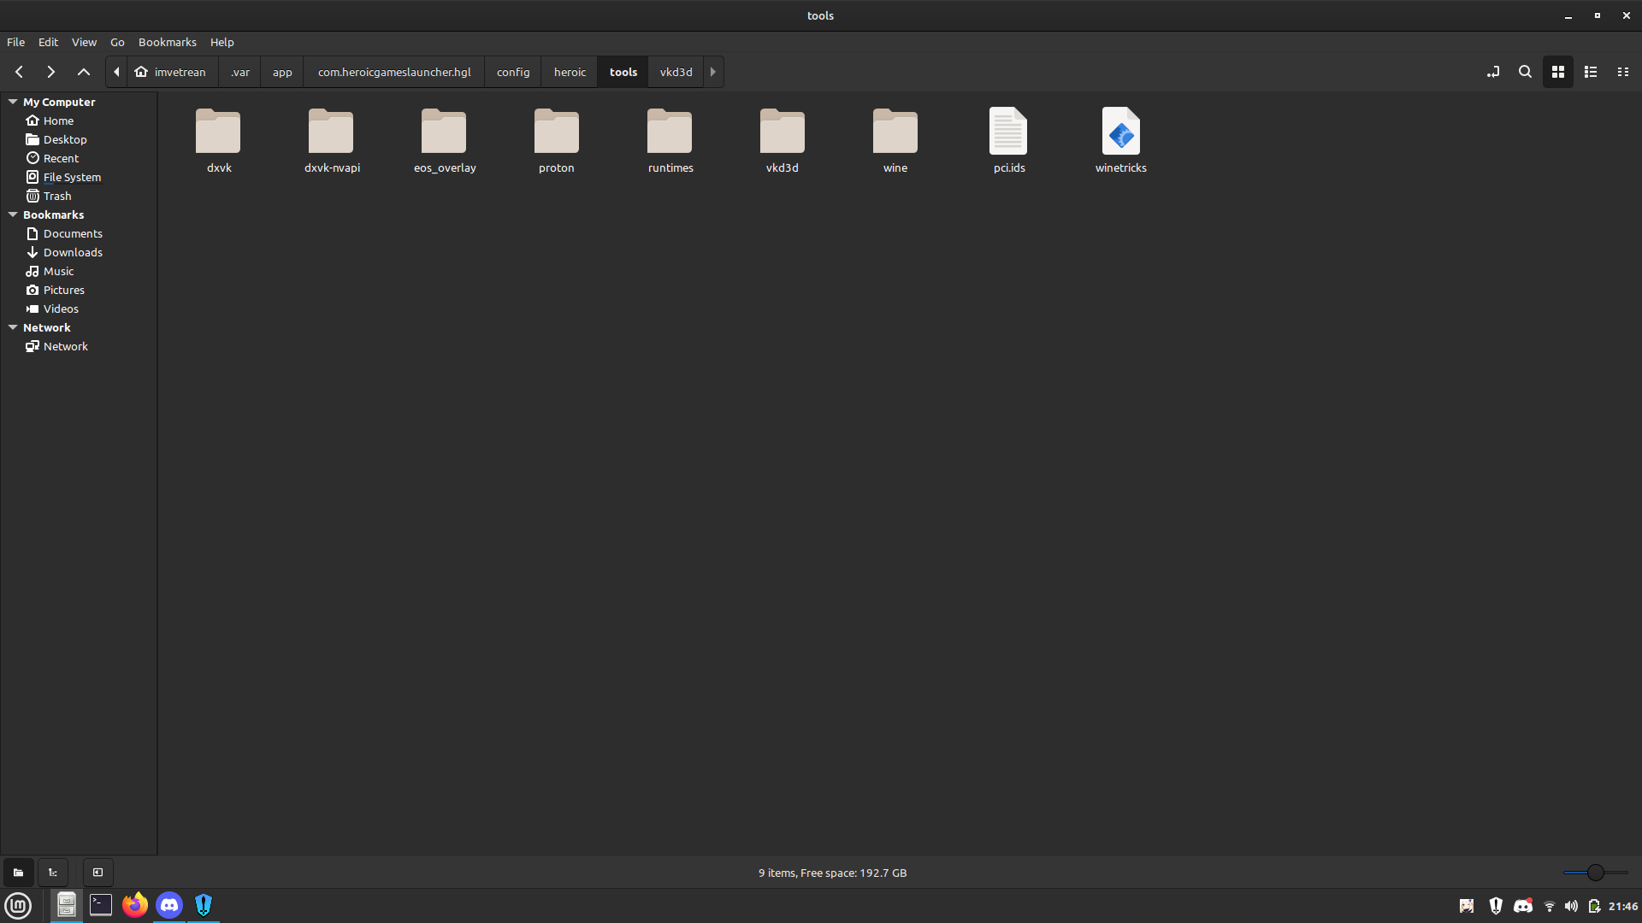The height and width of the screenshot is (923, 1642).
Task: Open the winetricks file icon
Action: click(x=1120, y=132)
